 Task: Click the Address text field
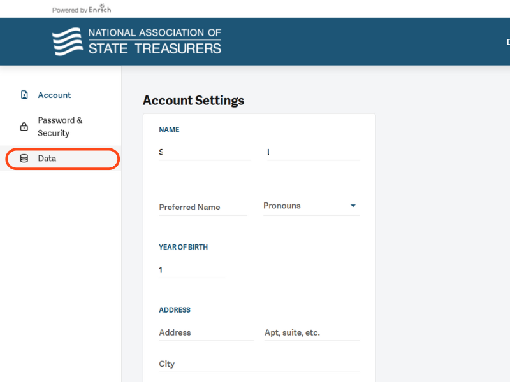pyautogui.click(x=205, y=332)
